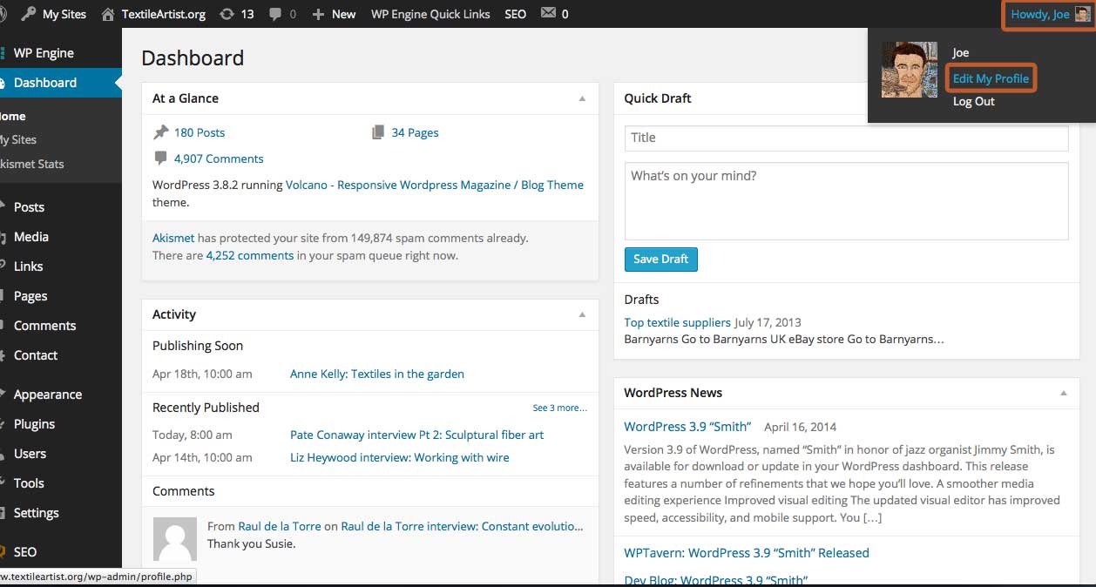Open Pages in the sidebar
Screen dimensions: 1096x587
click(30, 296)
